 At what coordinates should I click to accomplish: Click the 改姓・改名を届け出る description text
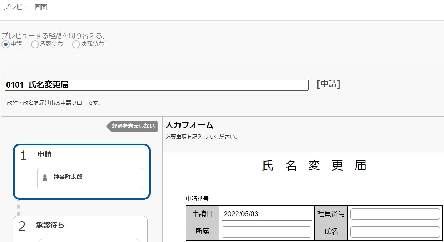54,103
